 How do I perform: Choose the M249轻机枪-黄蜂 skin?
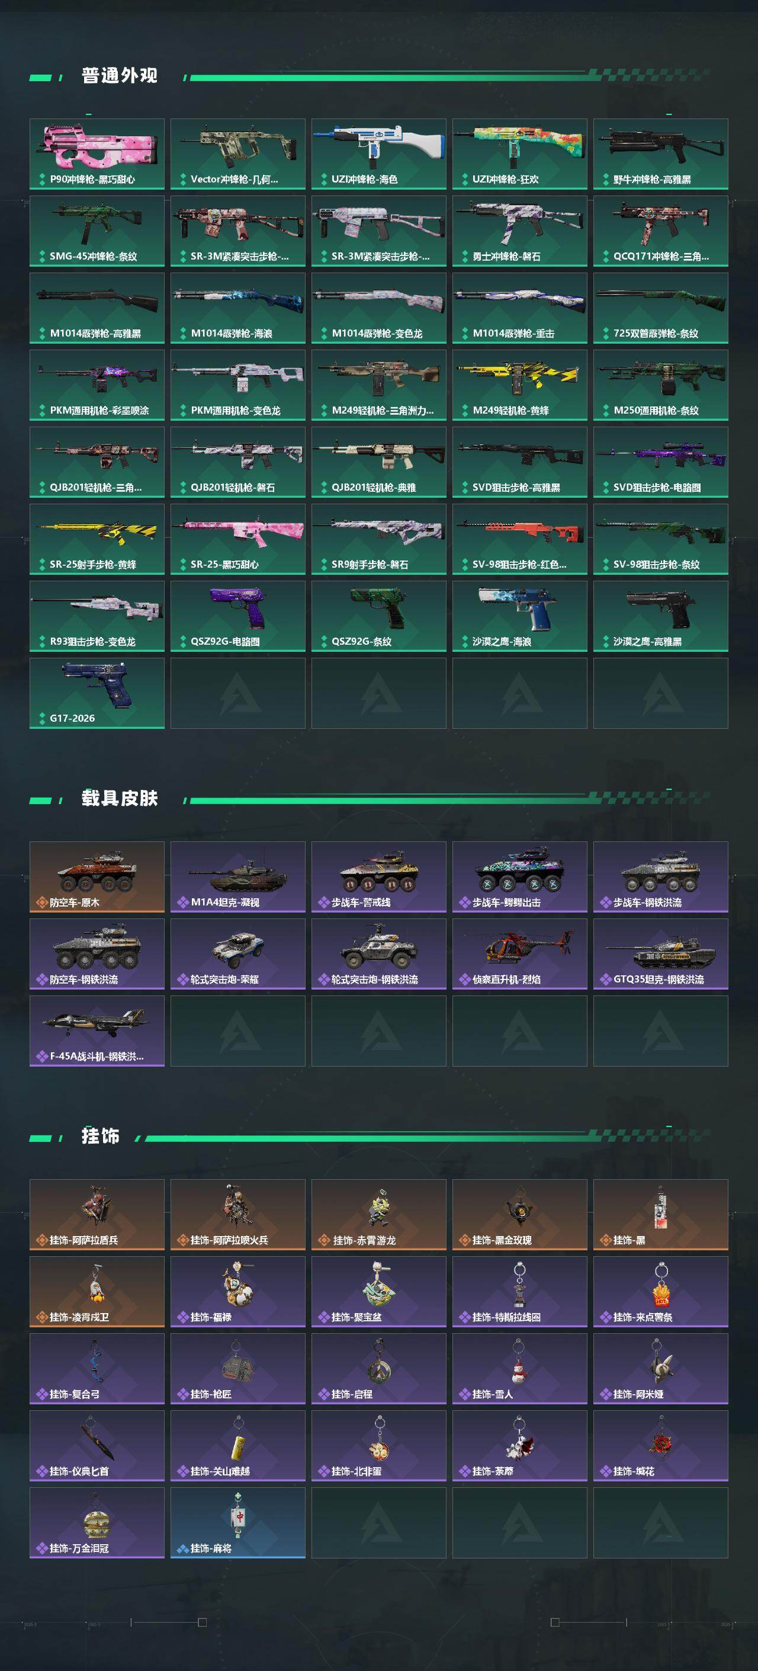tap(519, 385)
